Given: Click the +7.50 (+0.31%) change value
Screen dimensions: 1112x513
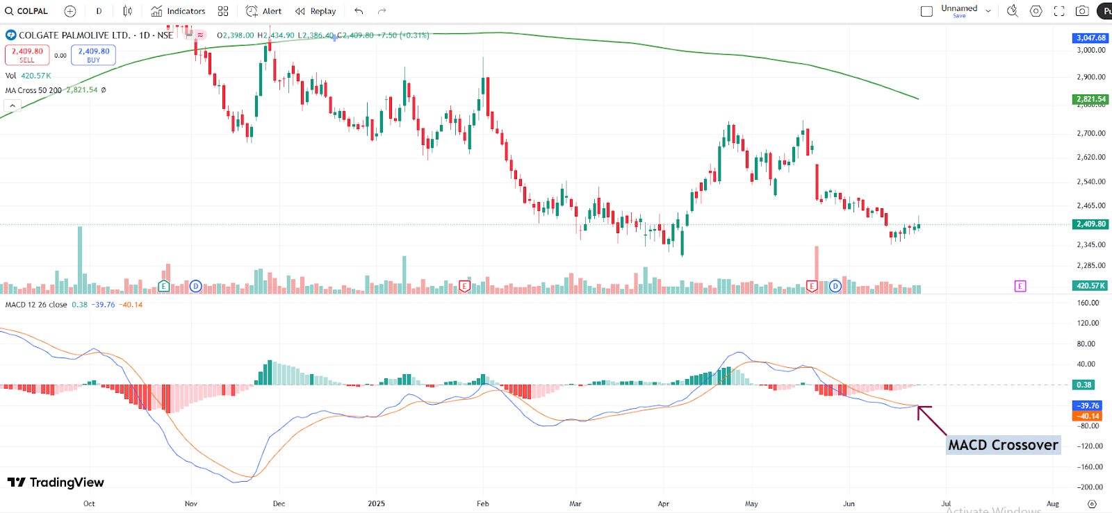Looking at the screenshot, I should click(403, 35).
